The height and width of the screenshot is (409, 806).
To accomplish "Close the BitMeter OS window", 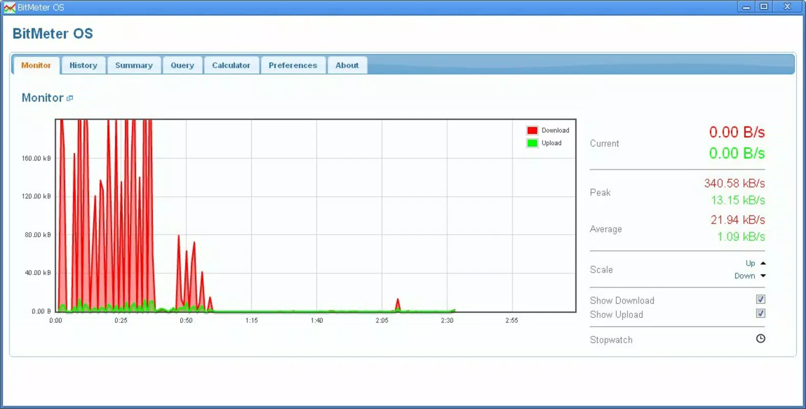I will [787, 7].
